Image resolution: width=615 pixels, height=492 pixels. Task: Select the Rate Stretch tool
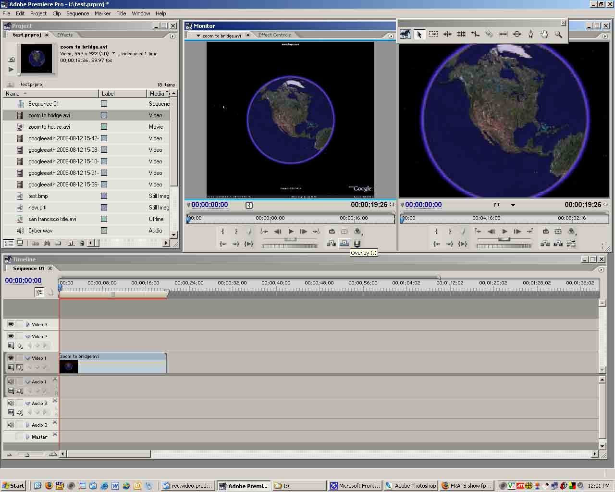[x=475, y=34]
